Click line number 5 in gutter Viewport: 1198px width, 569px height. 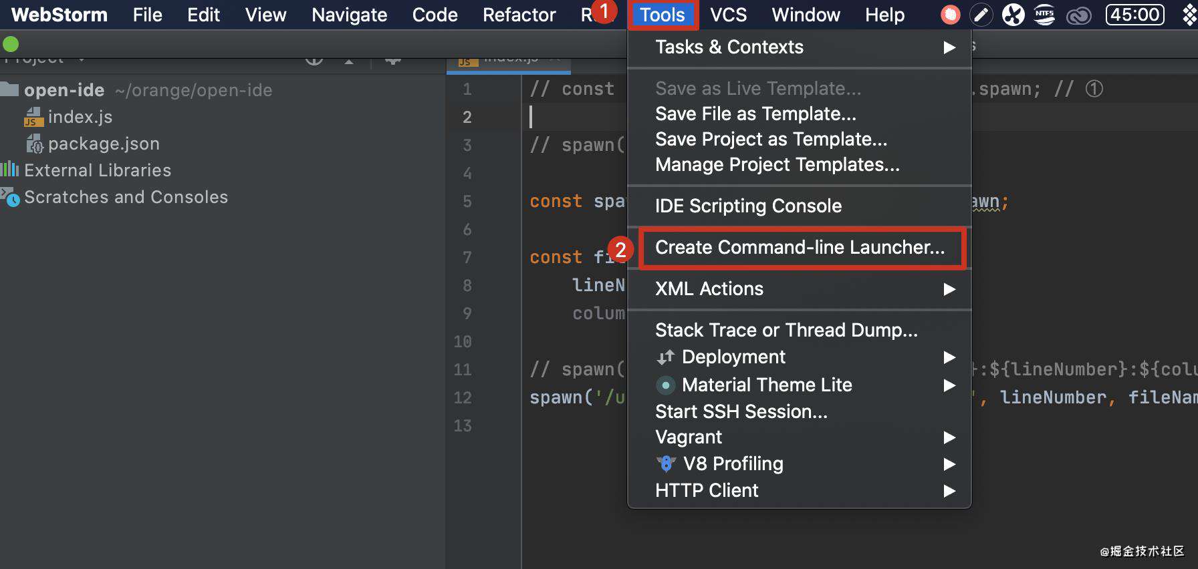[x=467, y=202]
